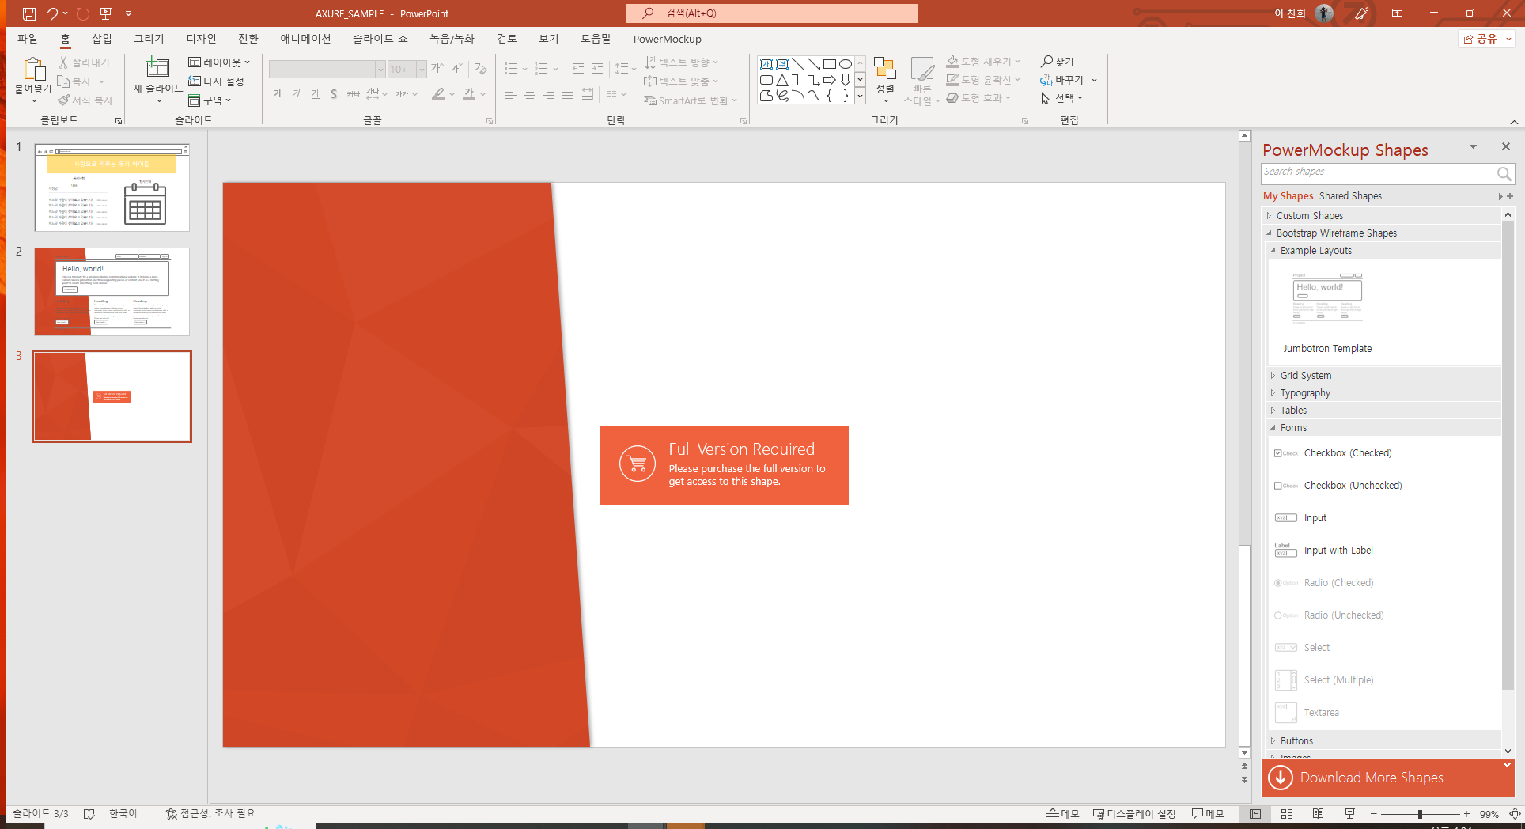1525x829 pixels.
Task: Open the 삽입 (Insert) ribbon tab
Action: tap(102, 39)
